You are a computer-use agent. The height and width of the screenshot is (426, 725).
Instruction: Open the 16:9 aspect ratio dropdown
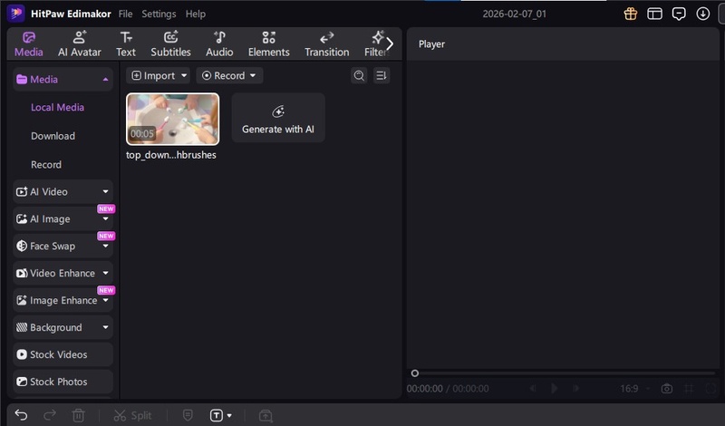click(629, 389)
